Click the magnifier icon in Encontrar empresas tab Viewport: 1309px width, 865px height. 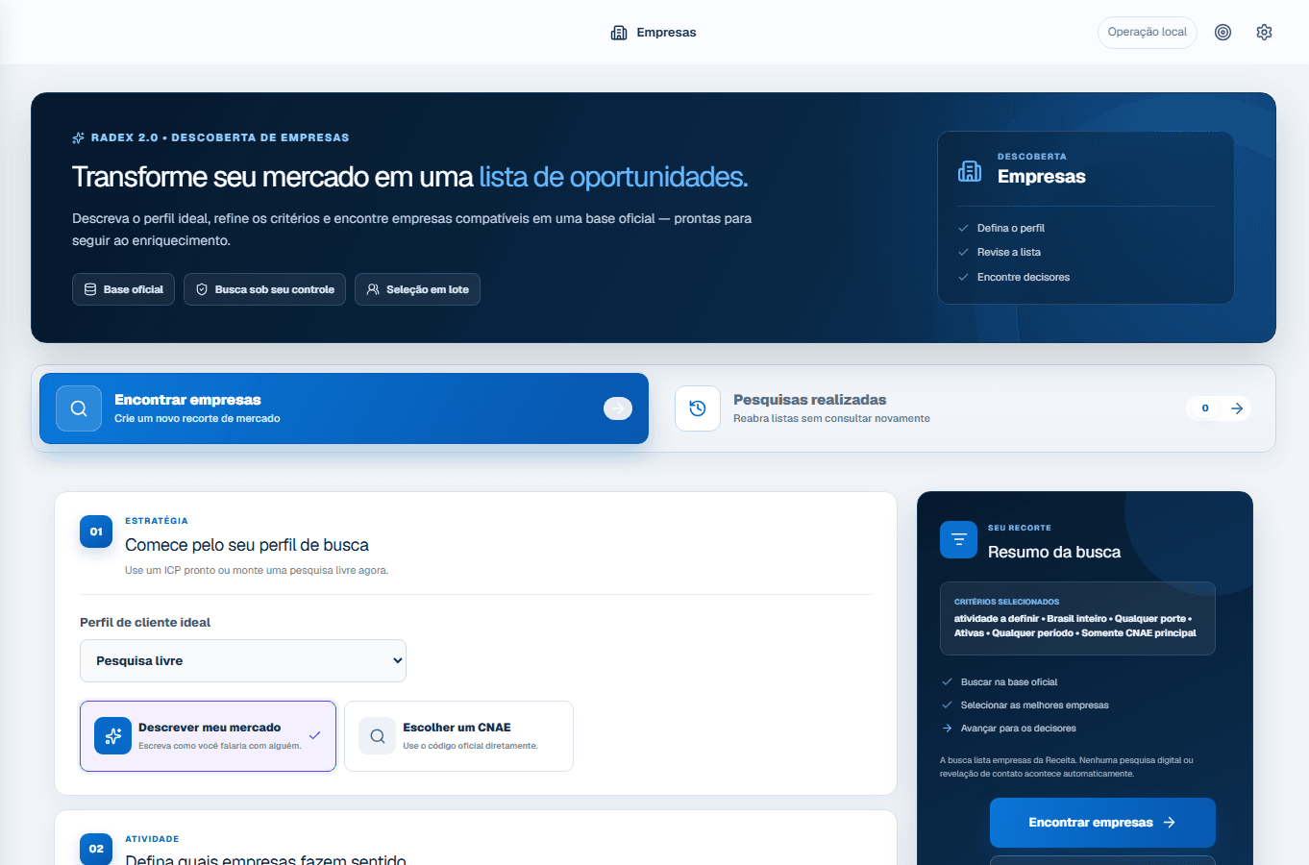point(79,408)
